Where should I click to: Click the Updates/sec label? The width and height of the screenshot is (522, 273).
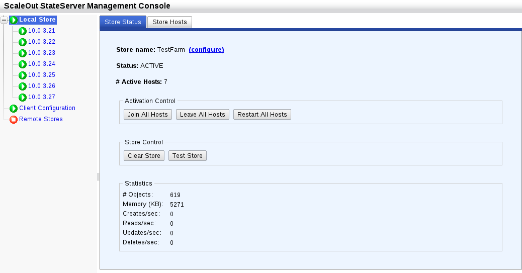pyautogui.click(x=142, y=233)
